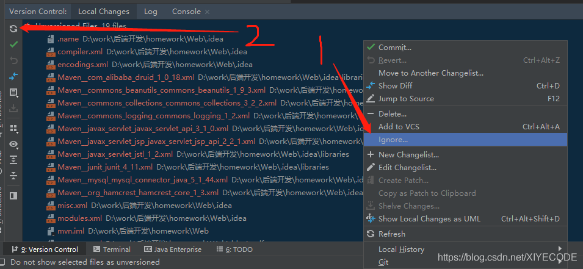Open the 6: TODO tool window button

(x=234, y=249)
